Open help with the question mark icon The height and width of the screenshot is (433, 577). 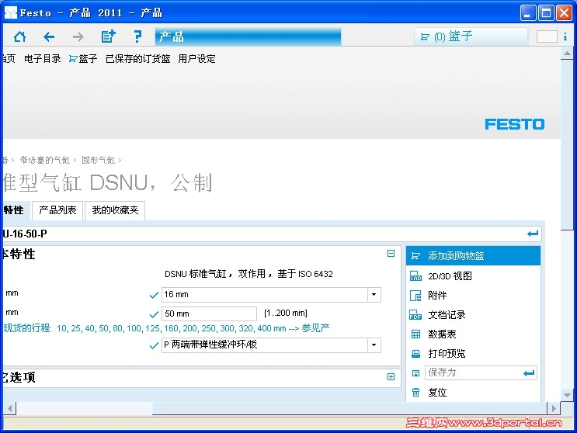pyautogui.click(x=137, y=36)
